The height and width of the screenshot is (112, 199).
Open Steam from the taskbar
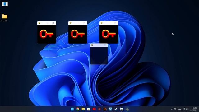116,109
